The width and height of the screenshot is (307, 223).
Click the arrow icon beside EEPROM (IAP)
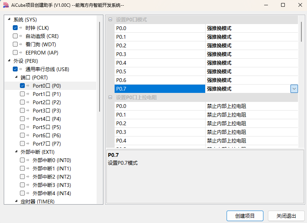(21, 53)
